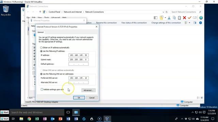Open OneNote from the host taskbar
Viewport: 218px width, 122px height.
point(45,119)
